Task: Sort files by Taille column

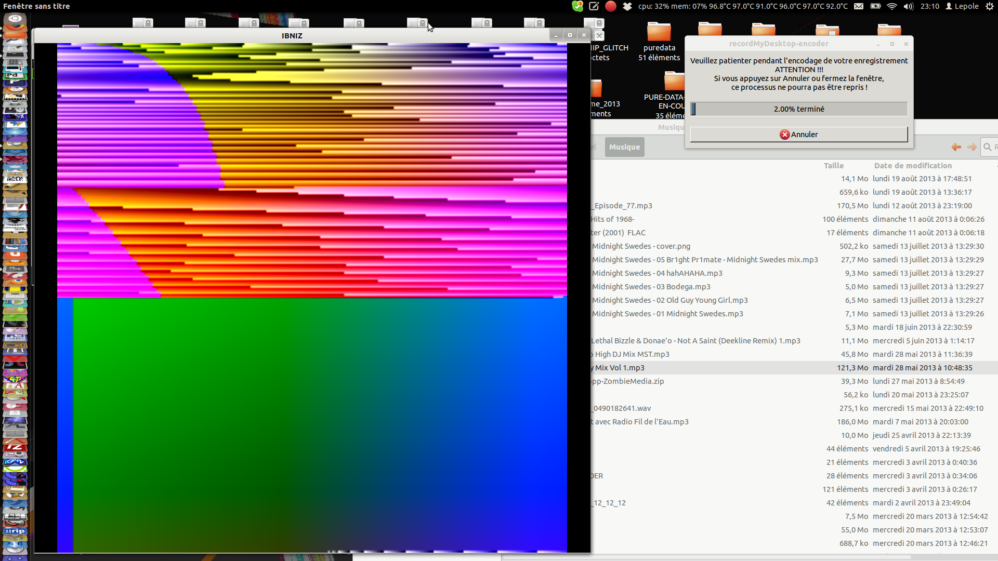Action: 833,166
